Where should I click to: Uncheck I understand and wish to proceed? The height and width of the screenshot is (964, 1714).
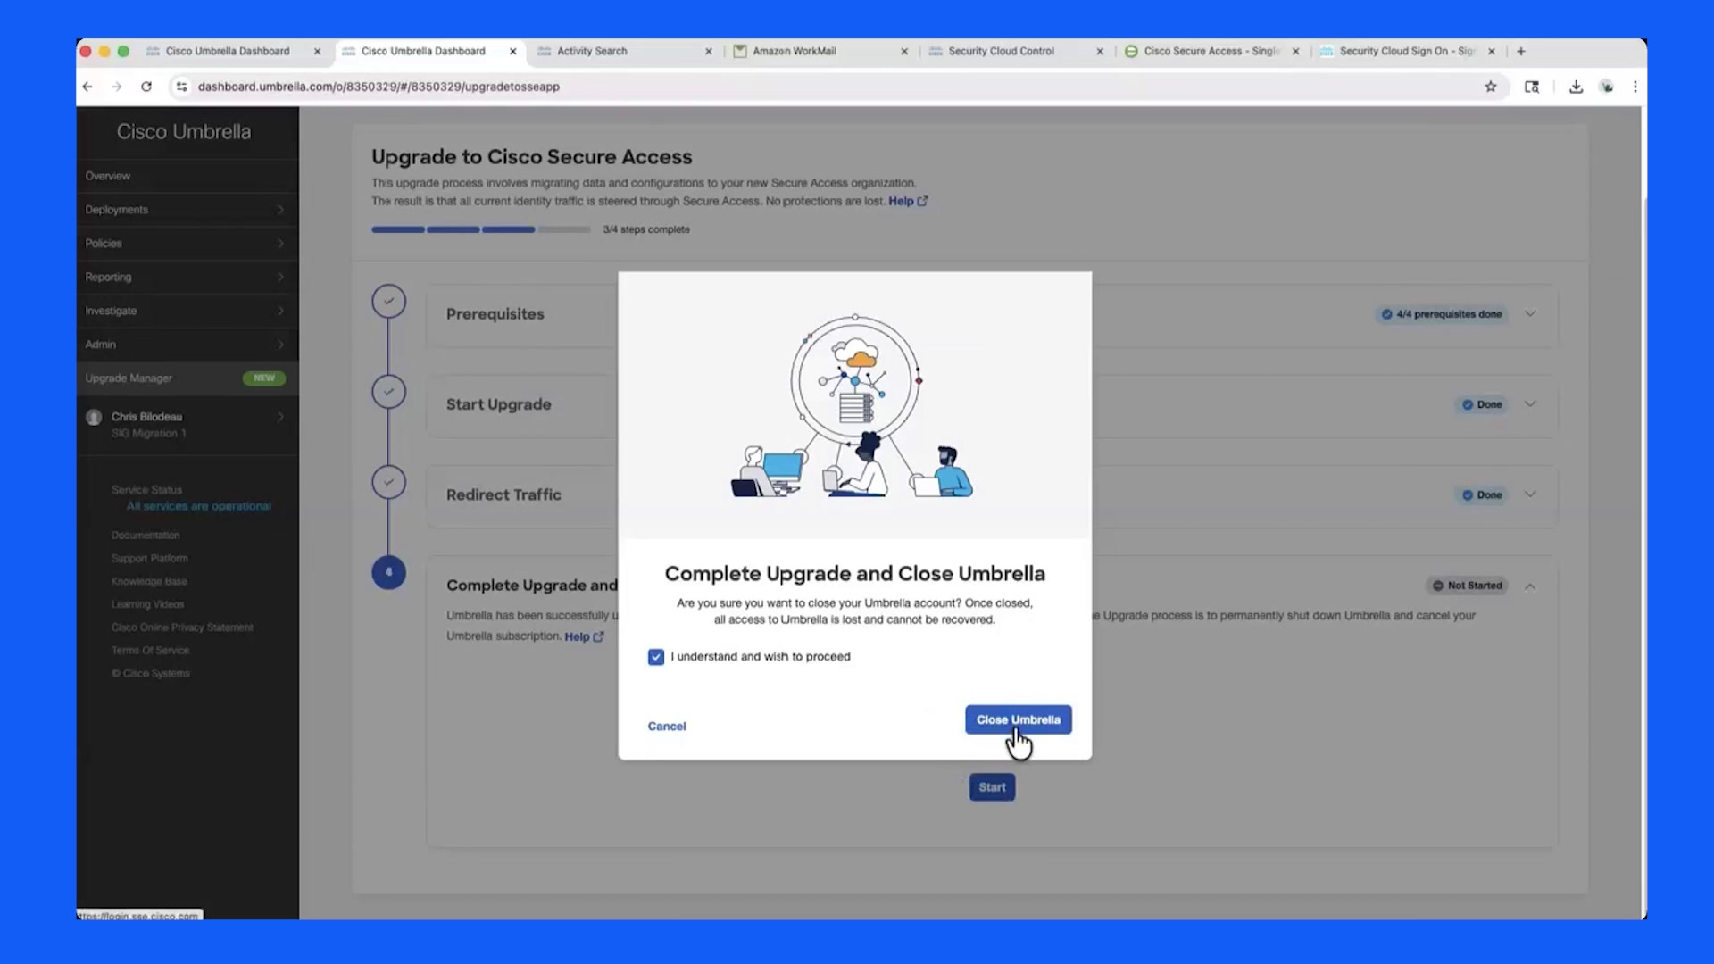coord(656,657)
